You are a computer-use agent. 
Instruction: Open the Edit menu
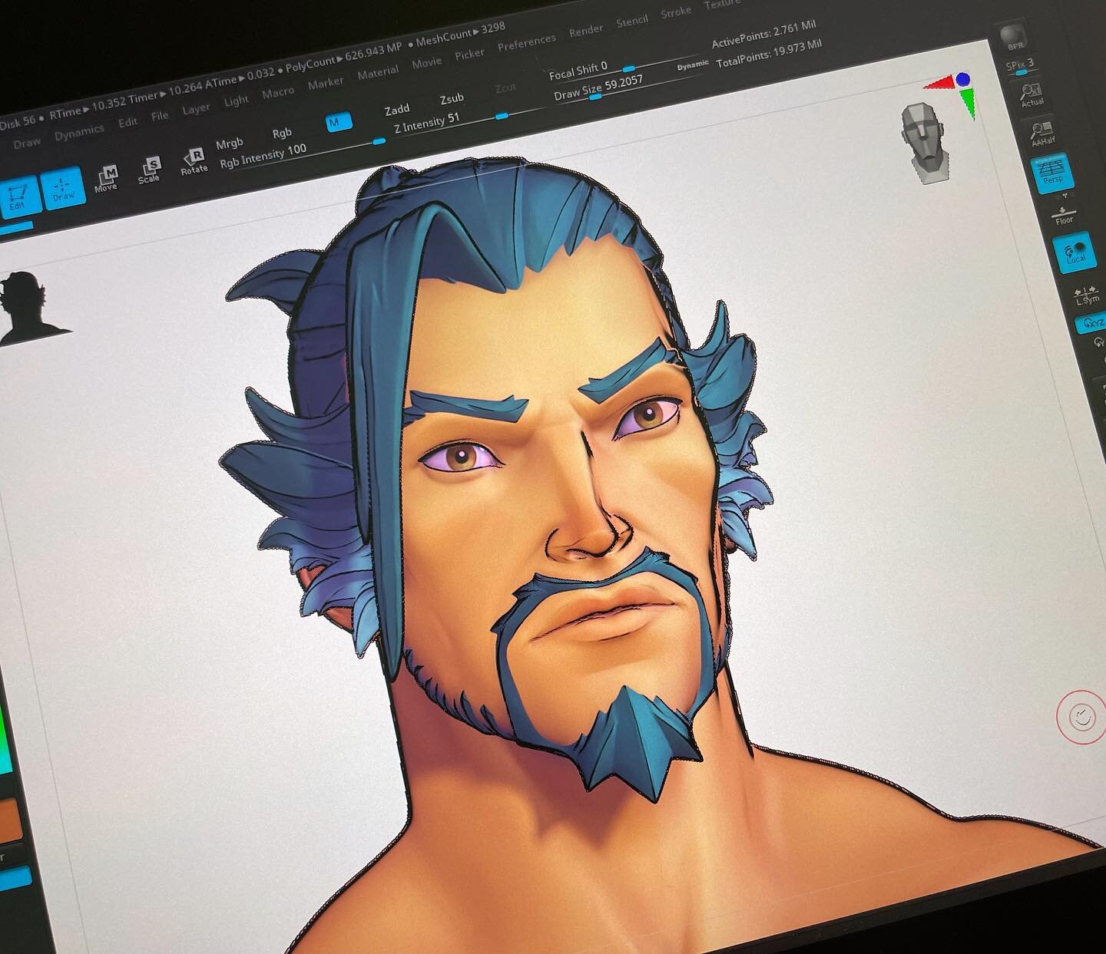(x=127, y=122)
